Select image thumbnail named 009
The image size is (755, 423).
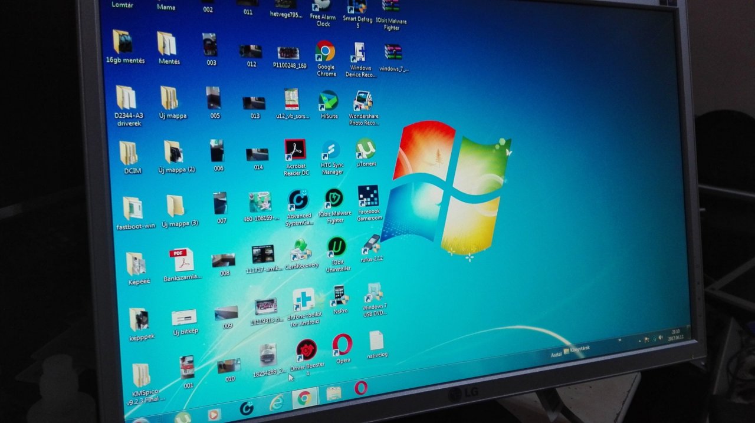click(226, 312)
